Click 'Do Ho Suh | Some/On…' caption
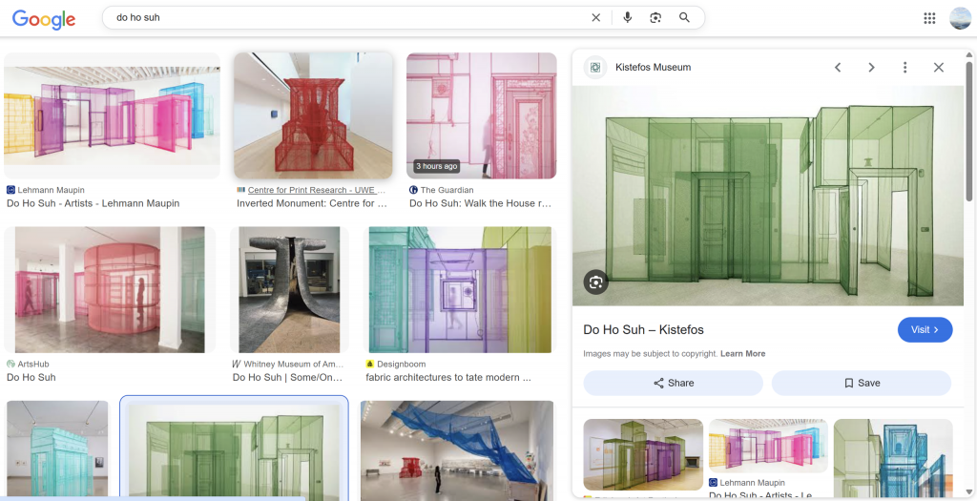Screen dimensions: 977x501 (x=287, y=377)
